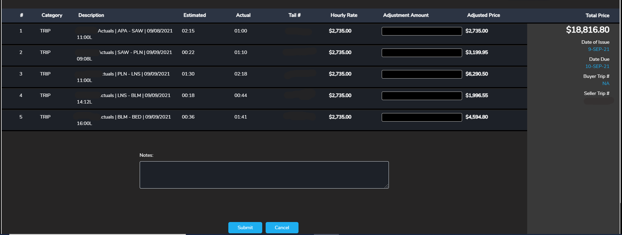Click the horizontal scrollbar at the bottom
The width and height of the screenshot is (622, 235).
click(x=98, y=234)
